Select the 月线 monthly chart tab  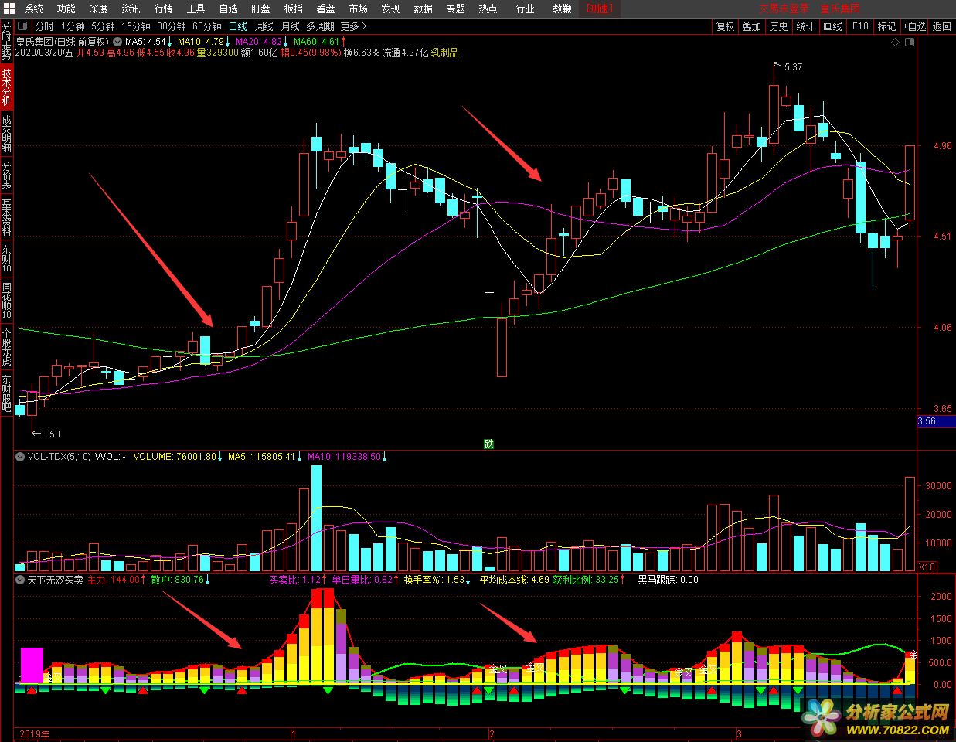click(x=291, y=26)
